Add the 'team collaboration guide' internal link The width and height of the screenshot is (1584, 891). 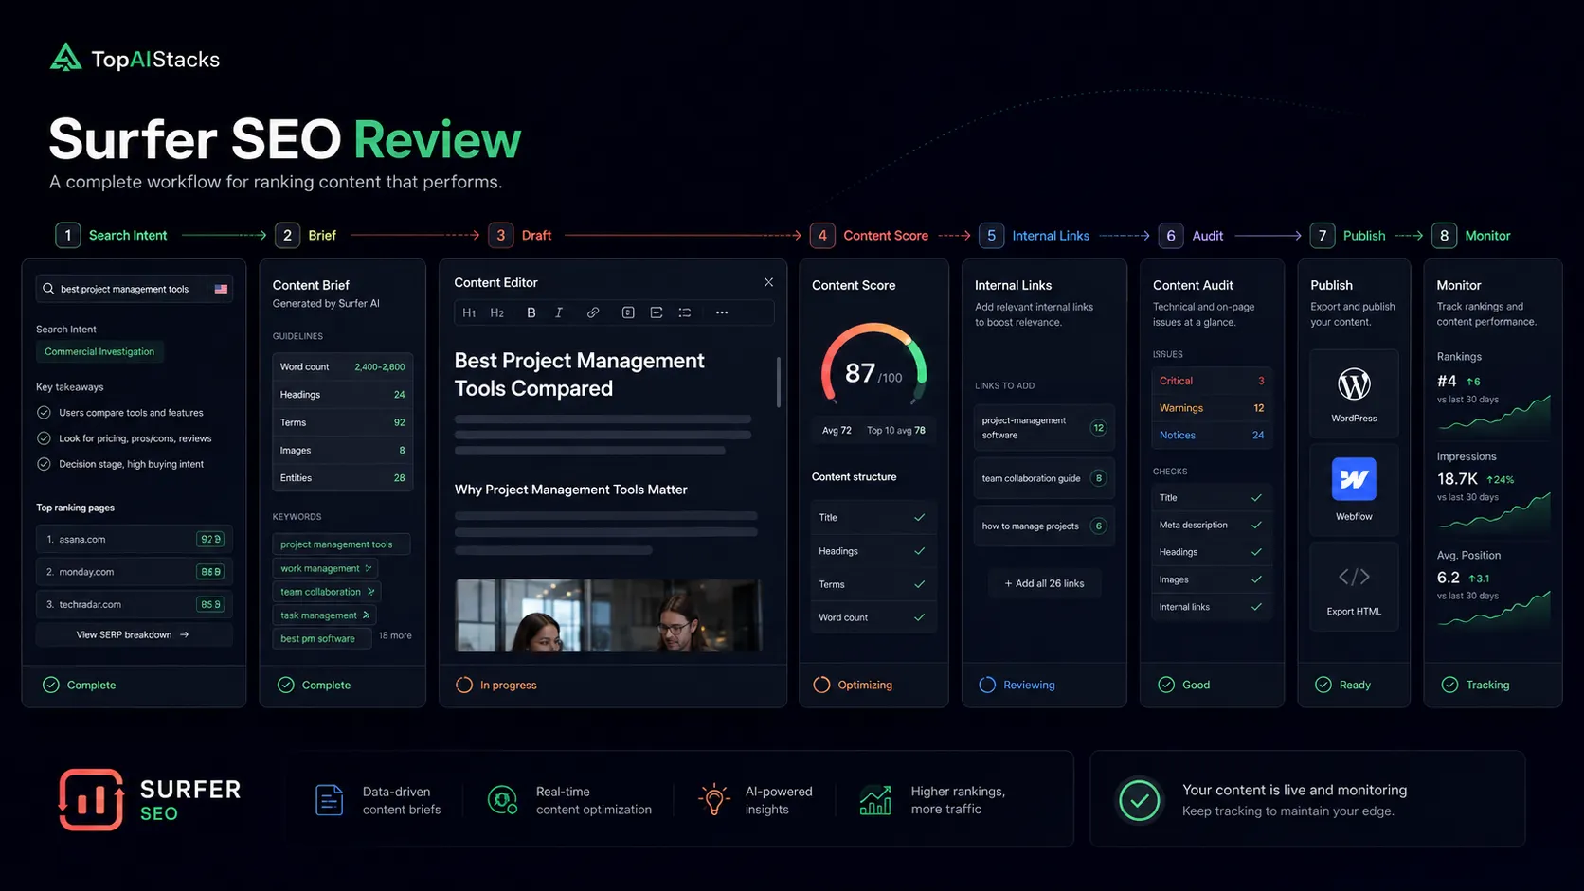[x=1044, y=478]
